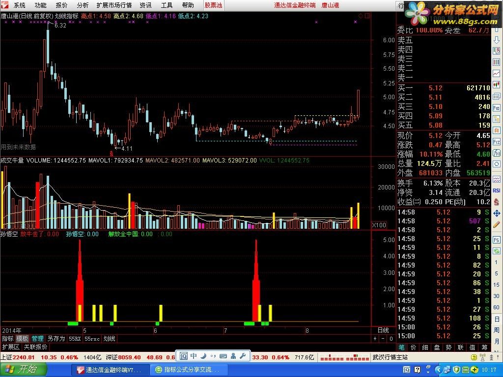
Task: Open the 帮助 menu
Action: (188, 5)
